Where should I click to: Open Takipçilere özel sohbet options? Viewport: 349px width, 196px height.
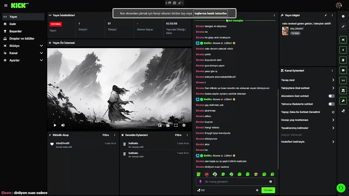pos(308,88)
